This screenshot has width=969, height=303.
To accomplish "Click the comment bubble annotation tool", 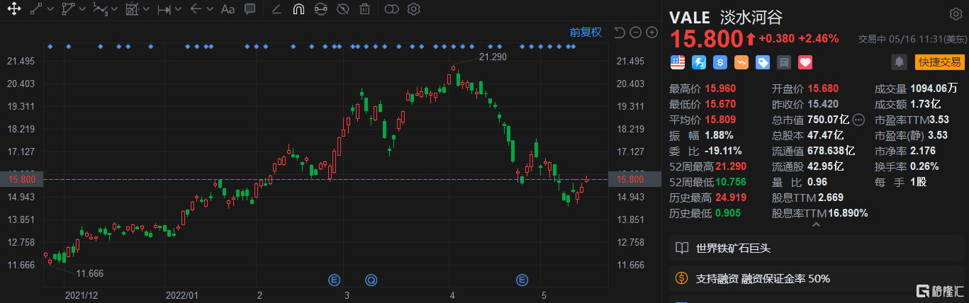I will (250, 9).
